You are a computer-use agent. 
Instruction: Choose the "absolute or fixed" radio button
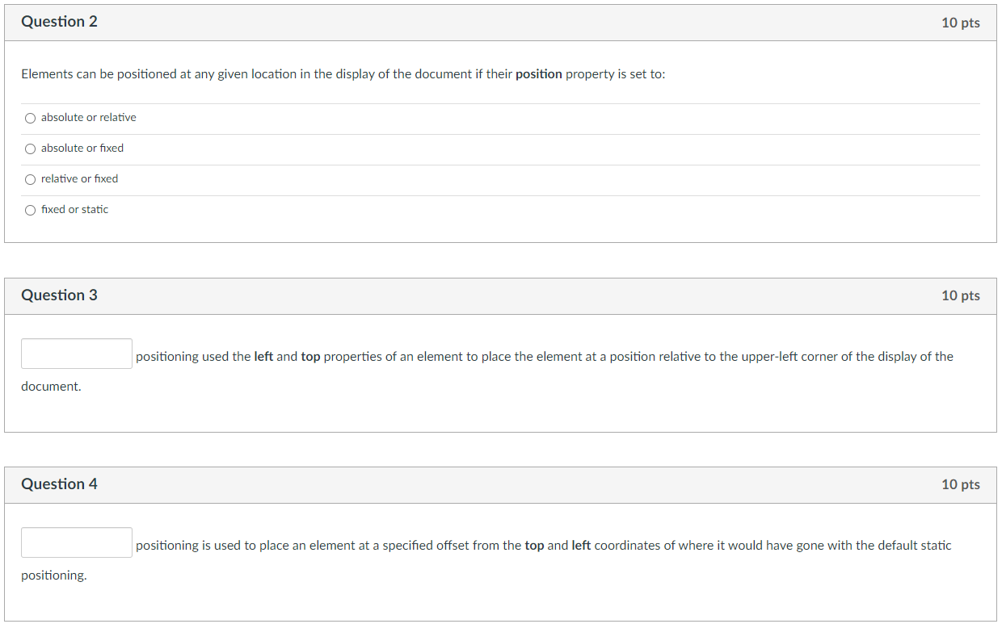tap(31, 149)
